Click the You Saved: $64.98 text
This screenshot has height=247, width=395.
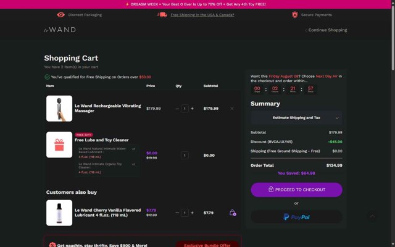click(296, 173)
